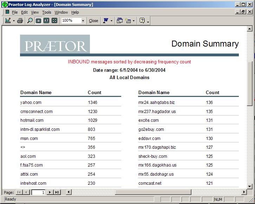Click the sheck-buy.com domain entry

(153, 156)
